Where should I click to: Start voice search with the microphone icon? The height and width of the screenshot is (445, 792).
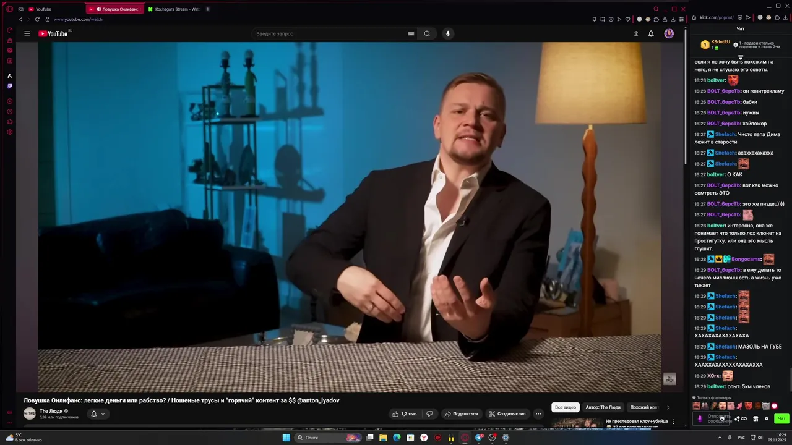[448, 33]
